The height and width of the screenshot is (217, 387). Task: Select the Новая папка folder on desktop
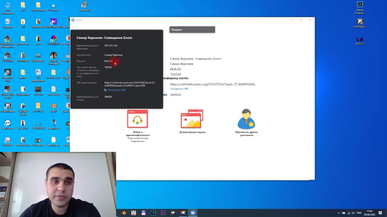[38, 7]
